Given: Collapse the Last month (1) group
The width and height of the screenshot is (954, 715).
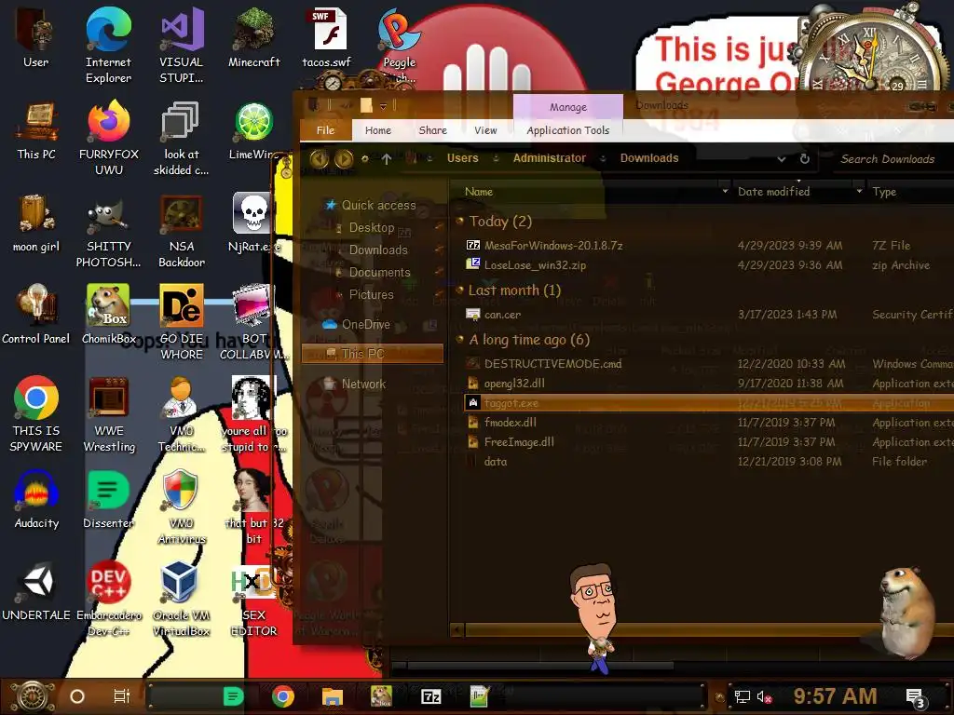Looking at the screenshot, I should [x=459, y=290].
